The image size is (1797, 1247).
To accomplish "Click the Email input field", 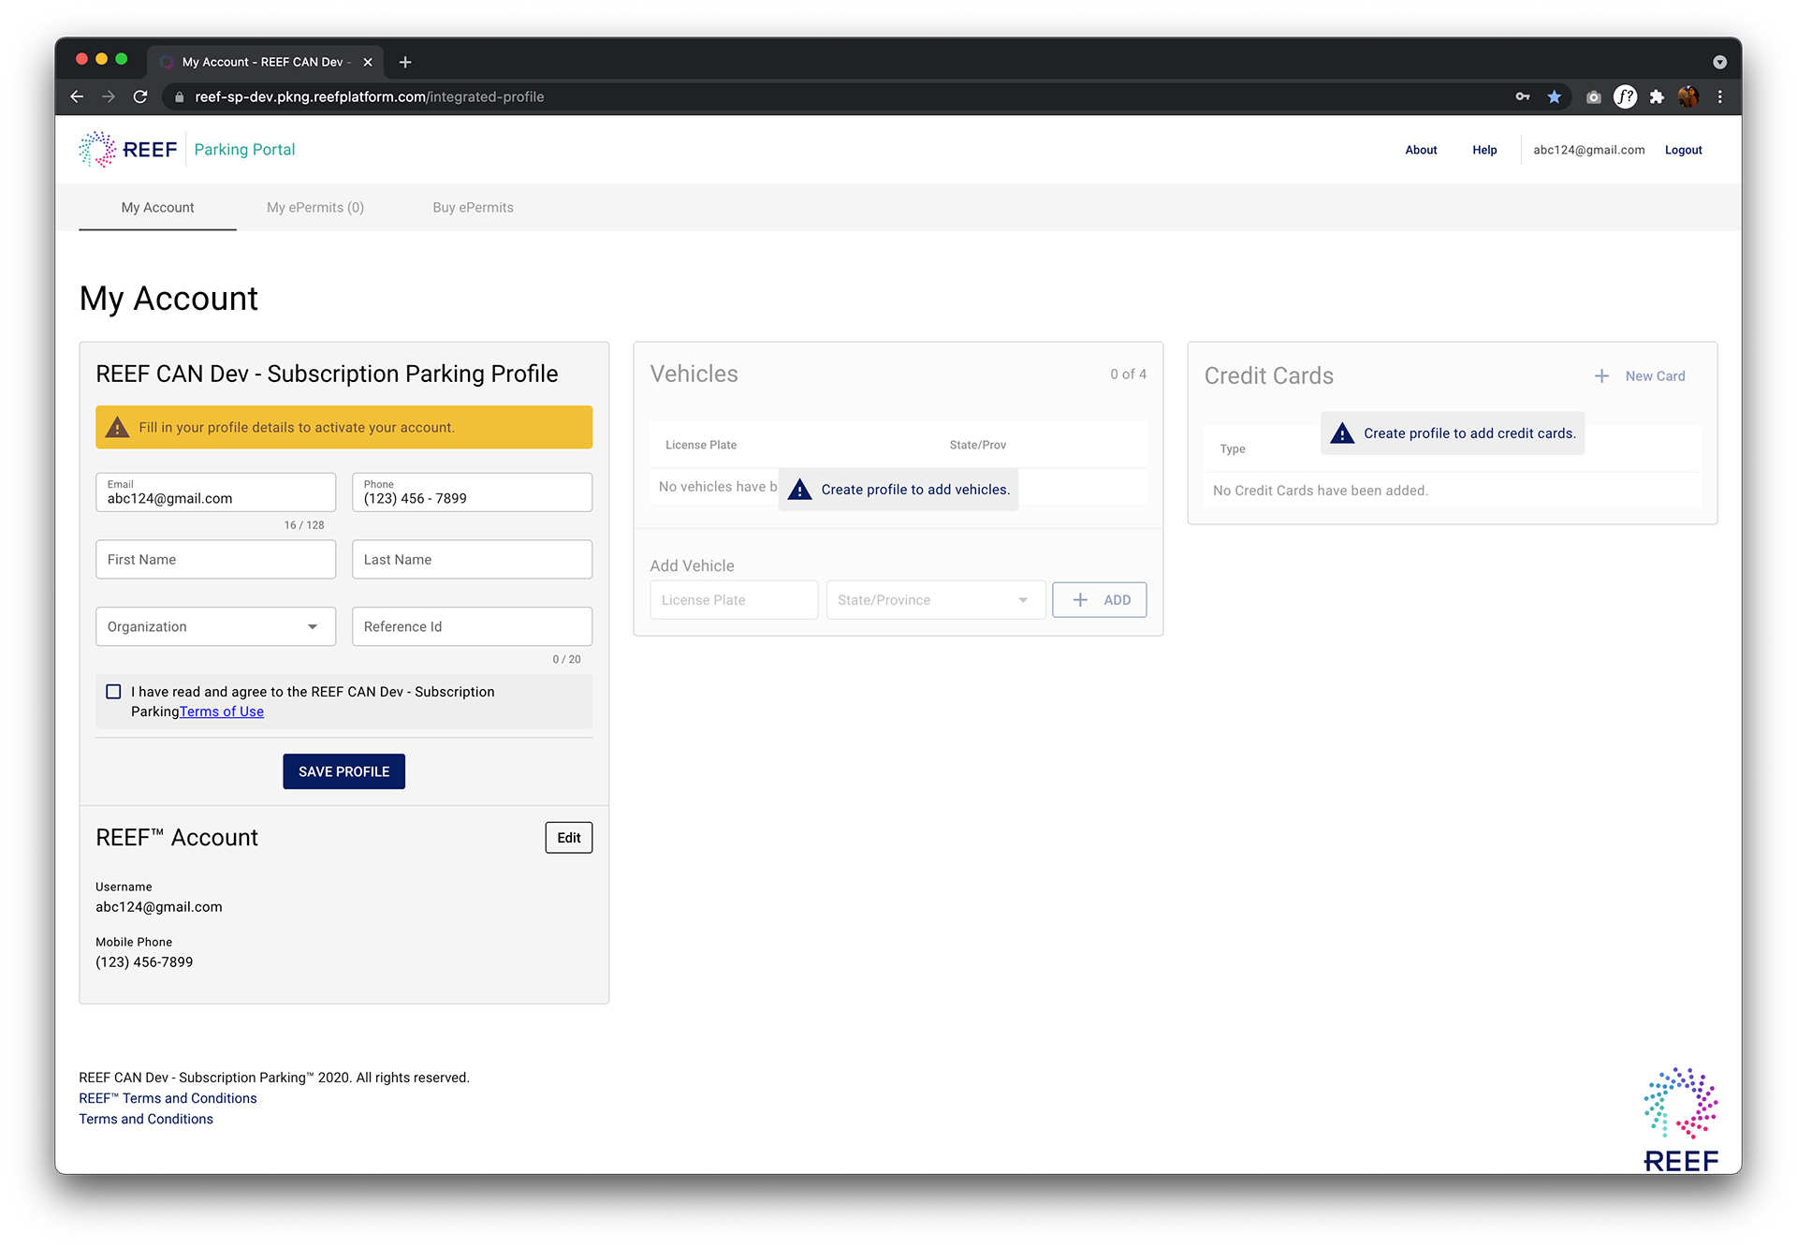I will 215,492.
